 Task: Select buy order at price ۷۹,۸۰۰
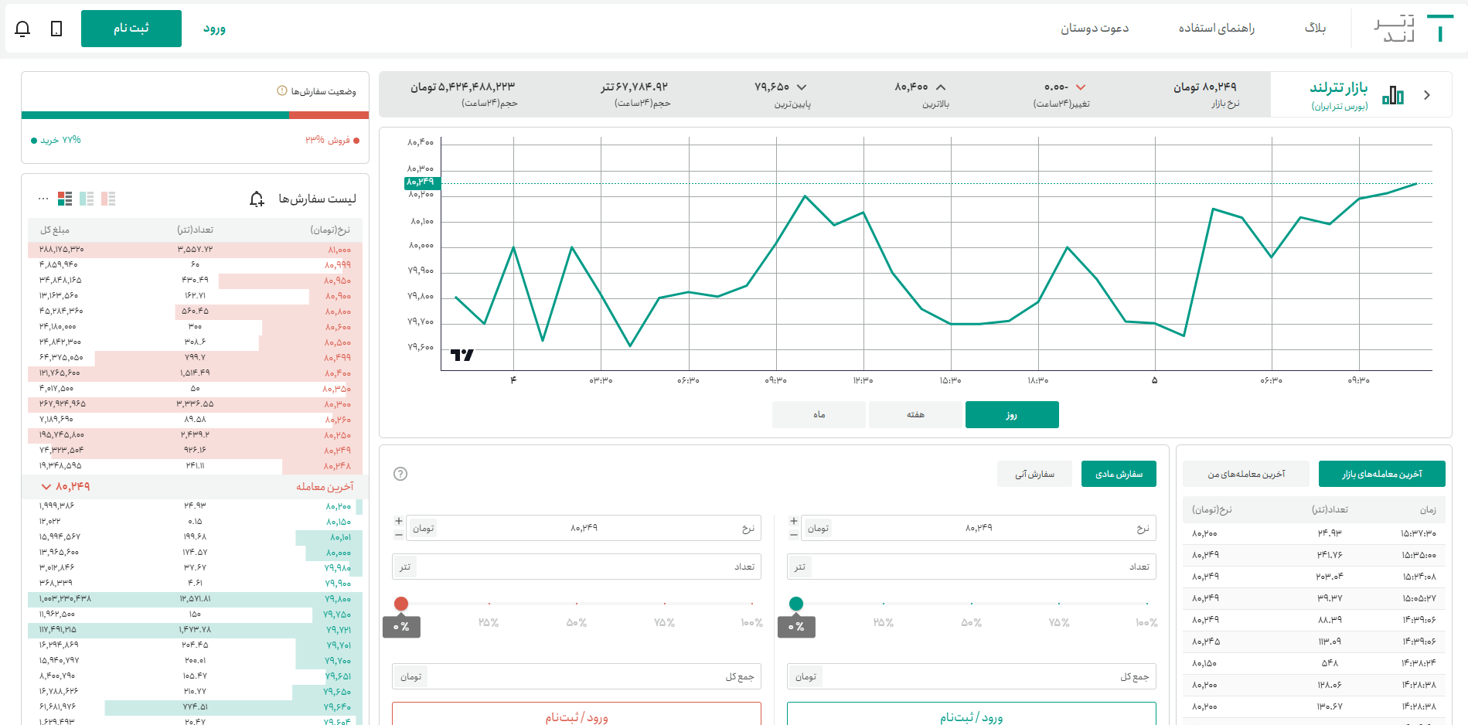coord(195,599)
